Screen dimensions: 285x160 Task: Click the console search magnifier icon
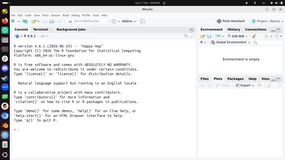click(x=186, y=36)
